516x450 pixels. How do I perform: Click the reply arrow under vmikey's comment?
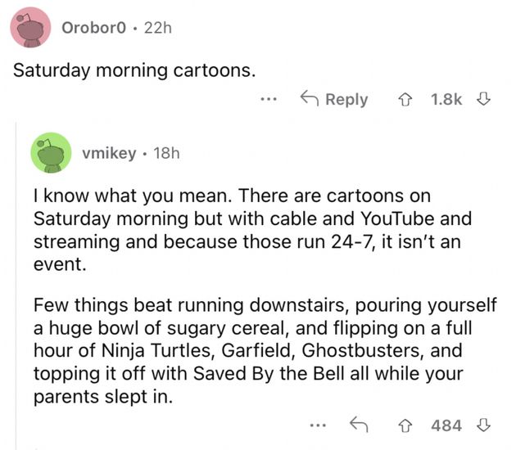tap(359, 424)
